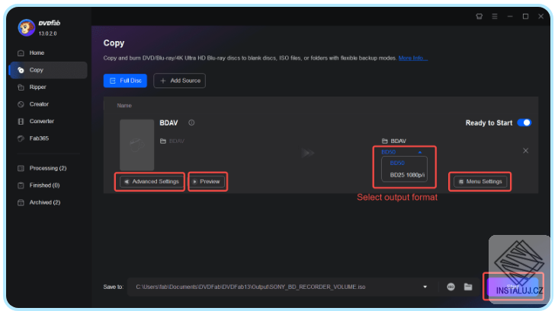Image resolution: width=558 pixels, height=311 pixels.
Task: Open the hamburger menu in title bar
Action: [x=495, y=16]
